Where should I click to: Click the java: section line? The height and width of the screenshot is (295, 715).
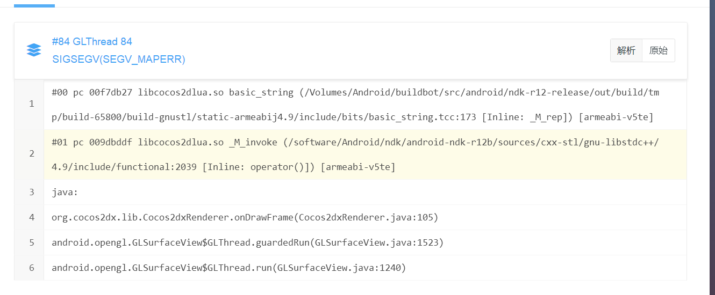(x=65, y=192)
